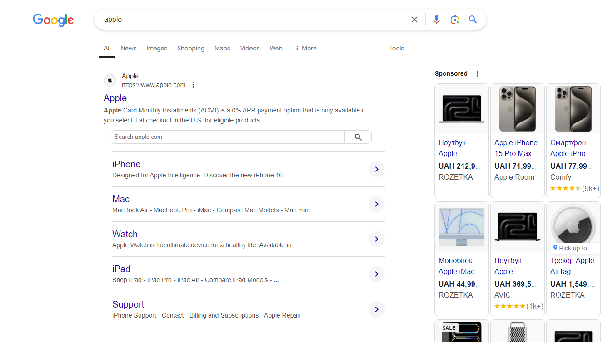Clear the search box with X icon
Image resolution: width=613 pixels, height=342 pixels.
point(414,20)
